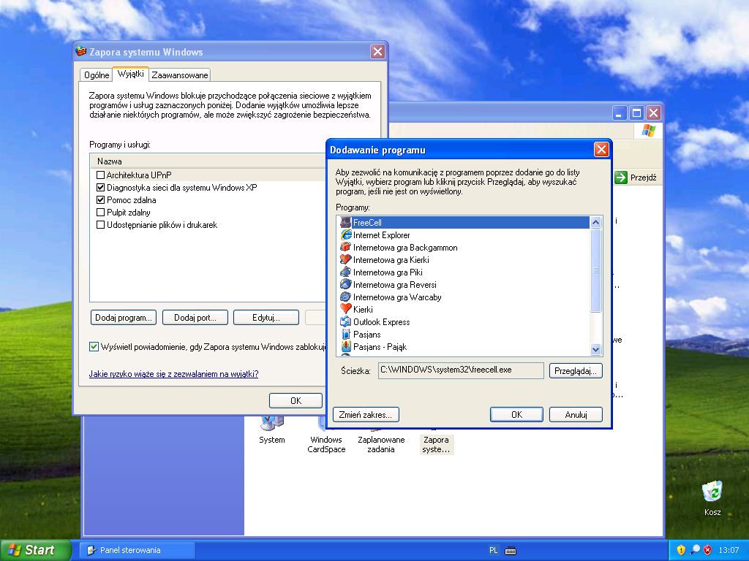Screen dimensions: 749x561
Task: Open System item in Control Panel
Action: (272, 430)
